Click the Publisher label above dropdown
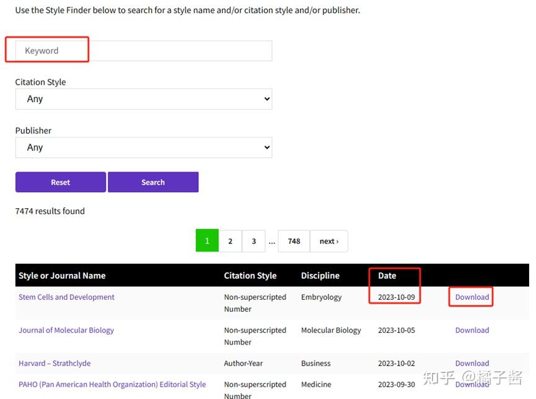The image size is (536, 399). point(33,131)
